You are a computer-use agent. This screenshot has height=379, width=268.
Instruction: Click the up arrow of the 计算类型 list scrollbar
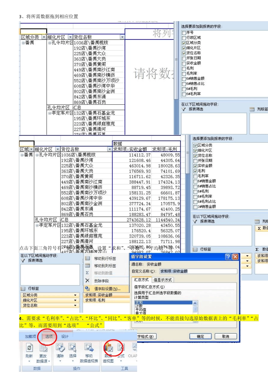[195, 303]
